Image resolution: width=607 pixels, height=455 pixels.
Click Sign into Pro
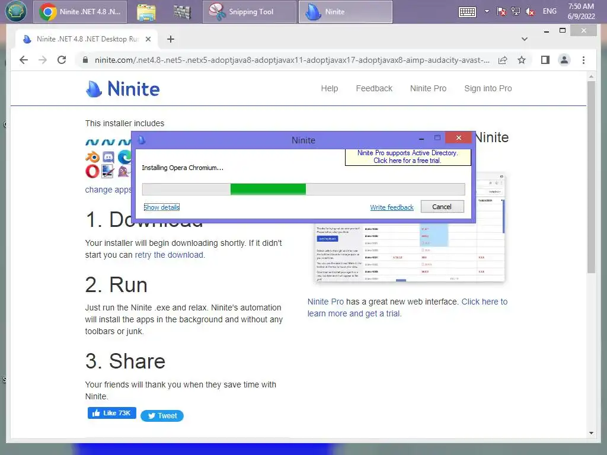click(488, 89)
